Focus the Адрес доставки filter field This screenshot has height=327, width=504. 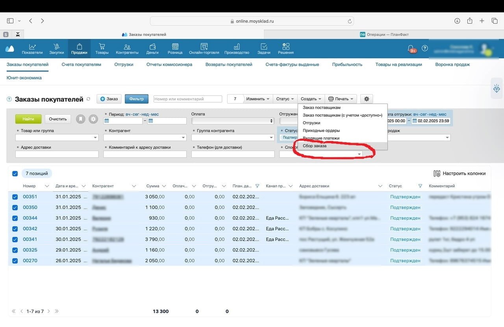(x=57, y=154)
